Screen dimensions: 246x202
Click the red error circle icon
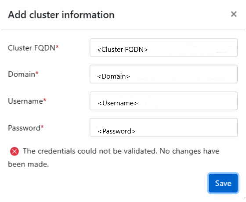point(14,151)
